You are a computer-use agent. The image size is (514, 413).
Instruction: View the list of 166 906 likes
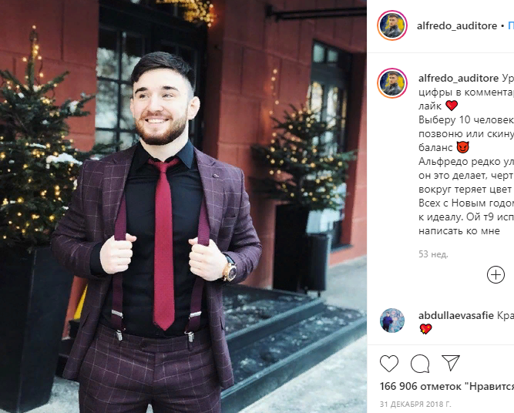point(447,387)
